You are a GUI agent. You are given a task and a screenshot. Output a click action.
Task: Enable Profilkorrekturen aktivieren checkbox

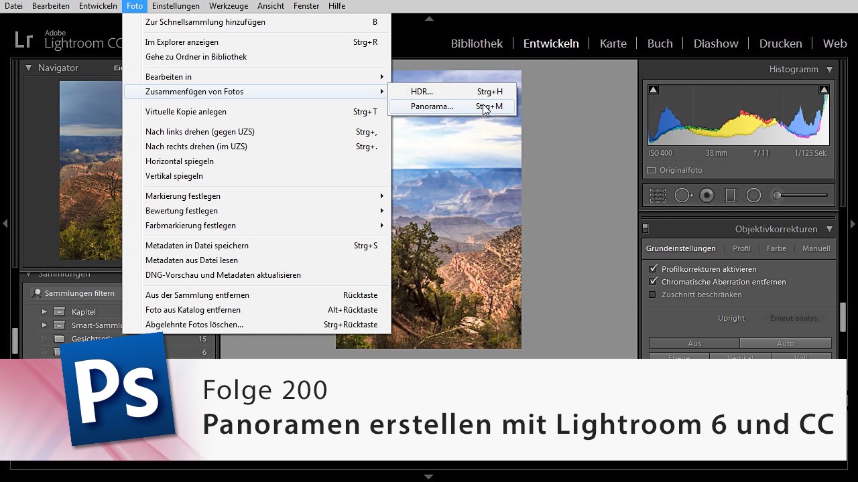(x=653, y=269)
